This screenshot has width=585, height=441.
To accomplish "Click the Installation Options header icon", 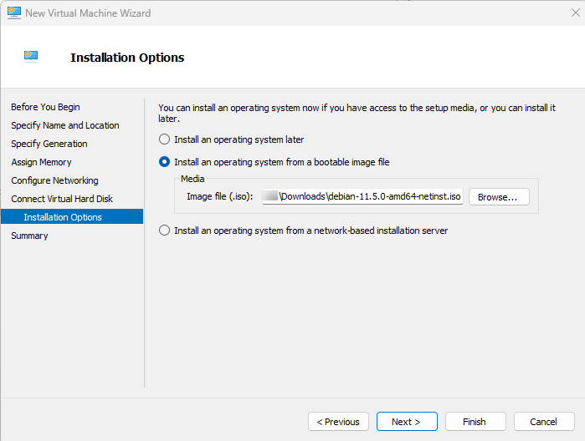I will (31, 57).
